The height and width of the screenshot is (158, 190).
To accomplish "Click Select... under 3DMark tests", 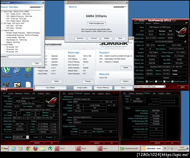I will tap(57, 81).
